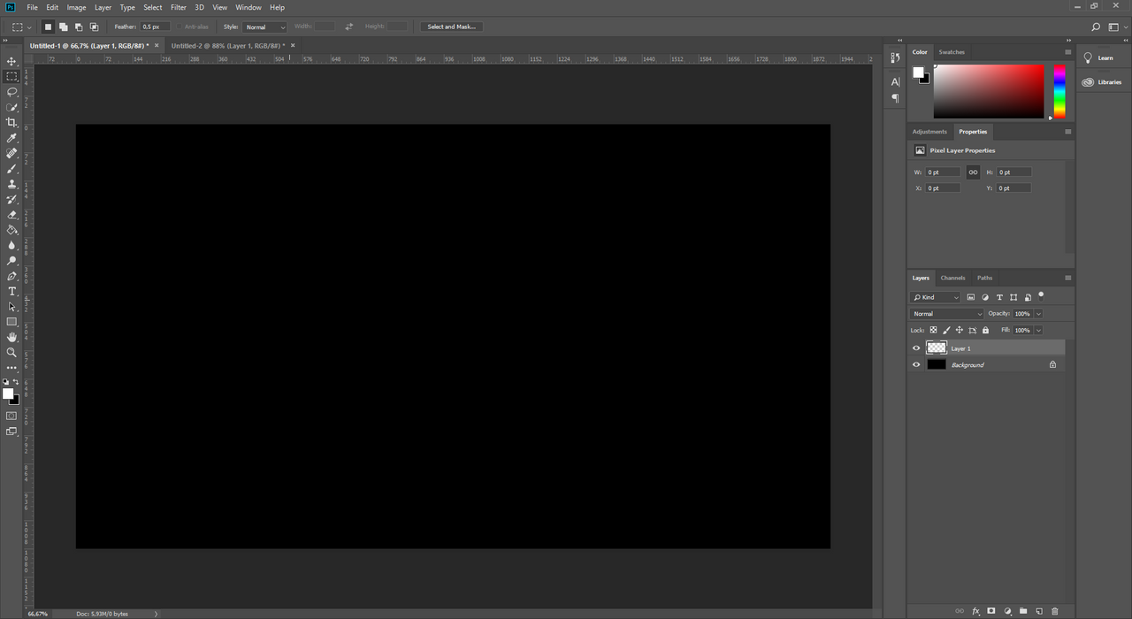Click the Select and Mask button
Screen dimensions: 1132x619
point(452,27)
